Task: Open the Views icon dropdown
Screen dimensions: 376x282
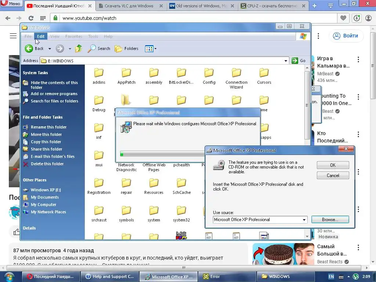Action: [x=151, y=49]
